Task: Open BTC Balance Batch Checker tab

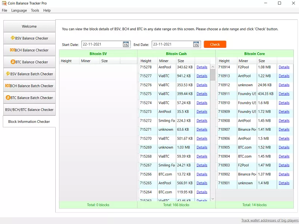Action: pos(29,98)
